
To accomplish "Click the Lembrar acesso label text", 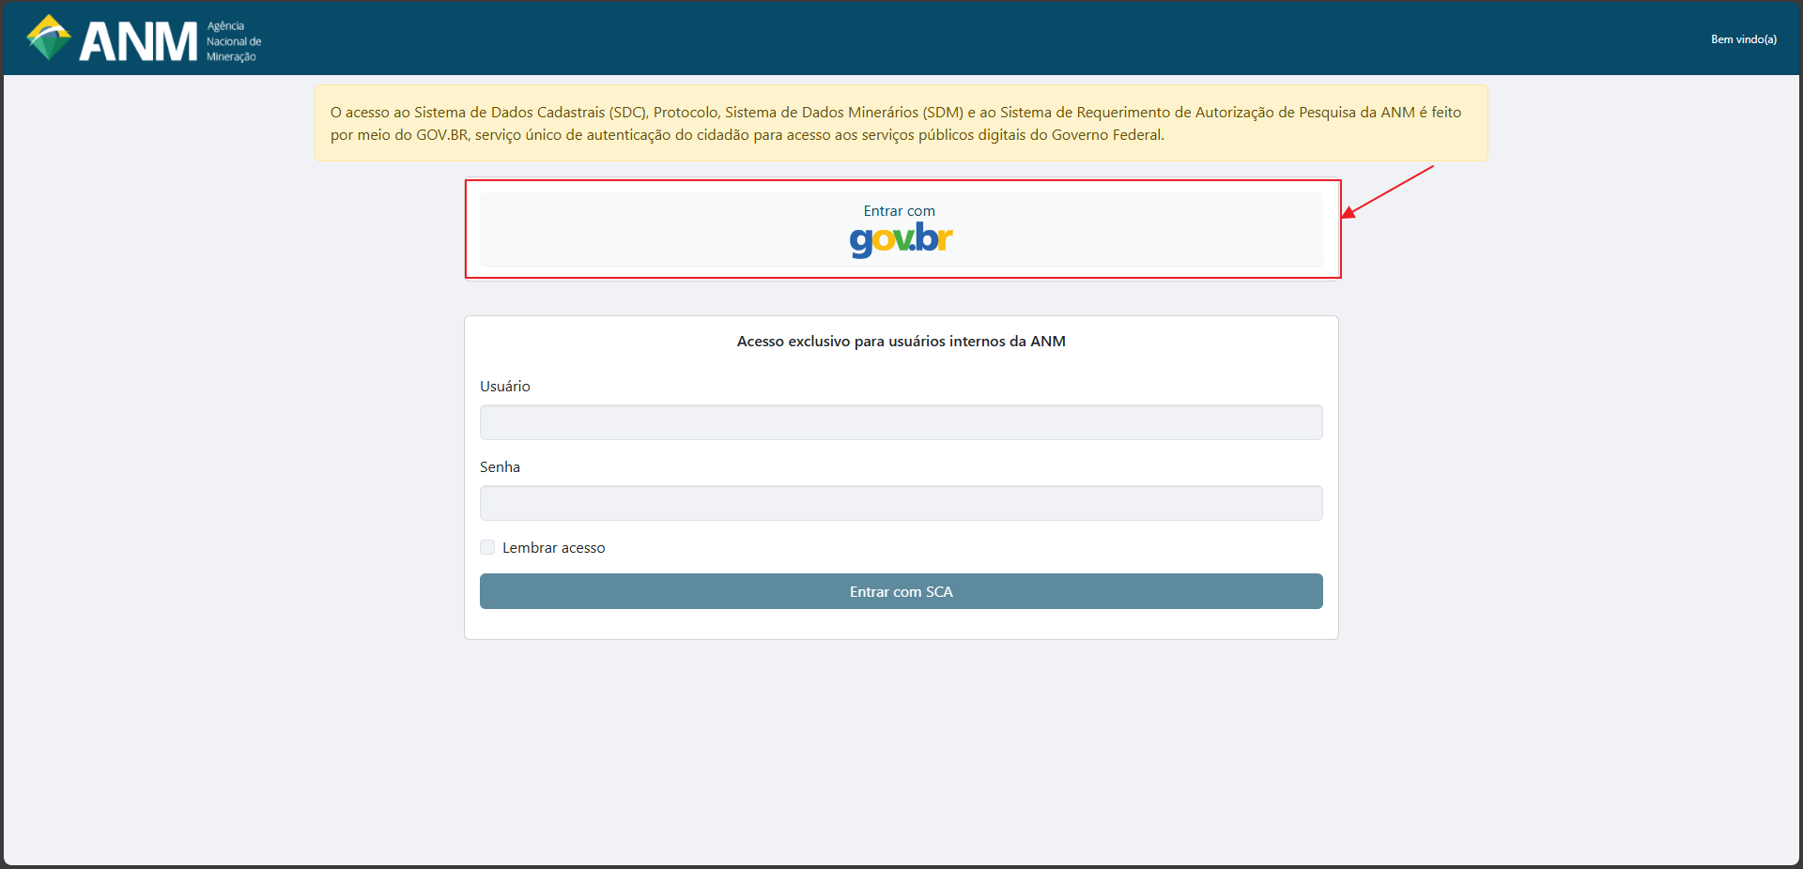I will 554,548.
